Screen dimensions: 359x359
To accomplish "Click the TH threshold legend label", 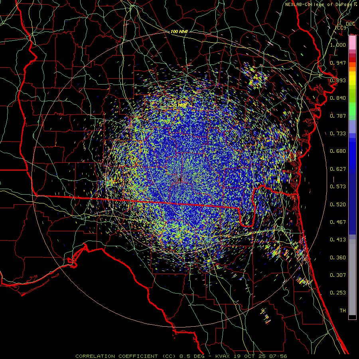I will click(x=343, y=311).
